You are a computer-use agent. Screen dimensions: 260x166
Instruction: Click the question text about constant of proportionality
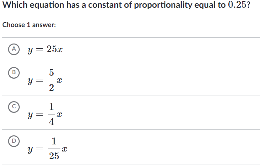(126, 5)
